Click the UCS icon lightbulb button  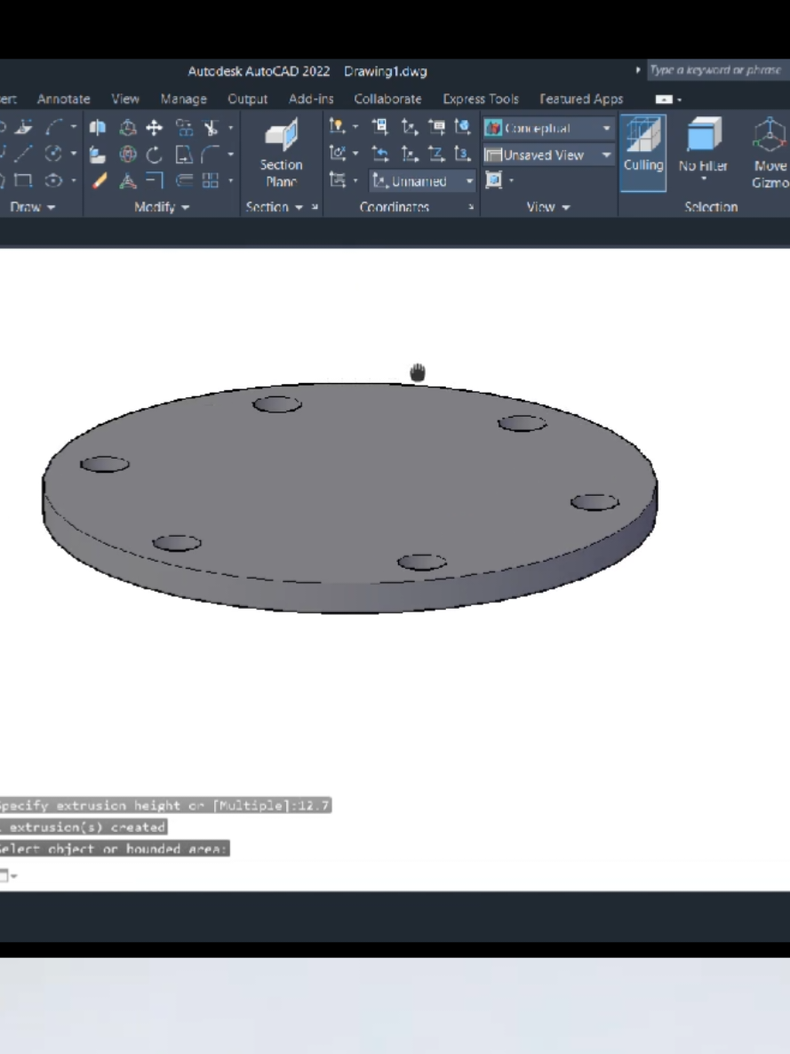click(336, 125)
